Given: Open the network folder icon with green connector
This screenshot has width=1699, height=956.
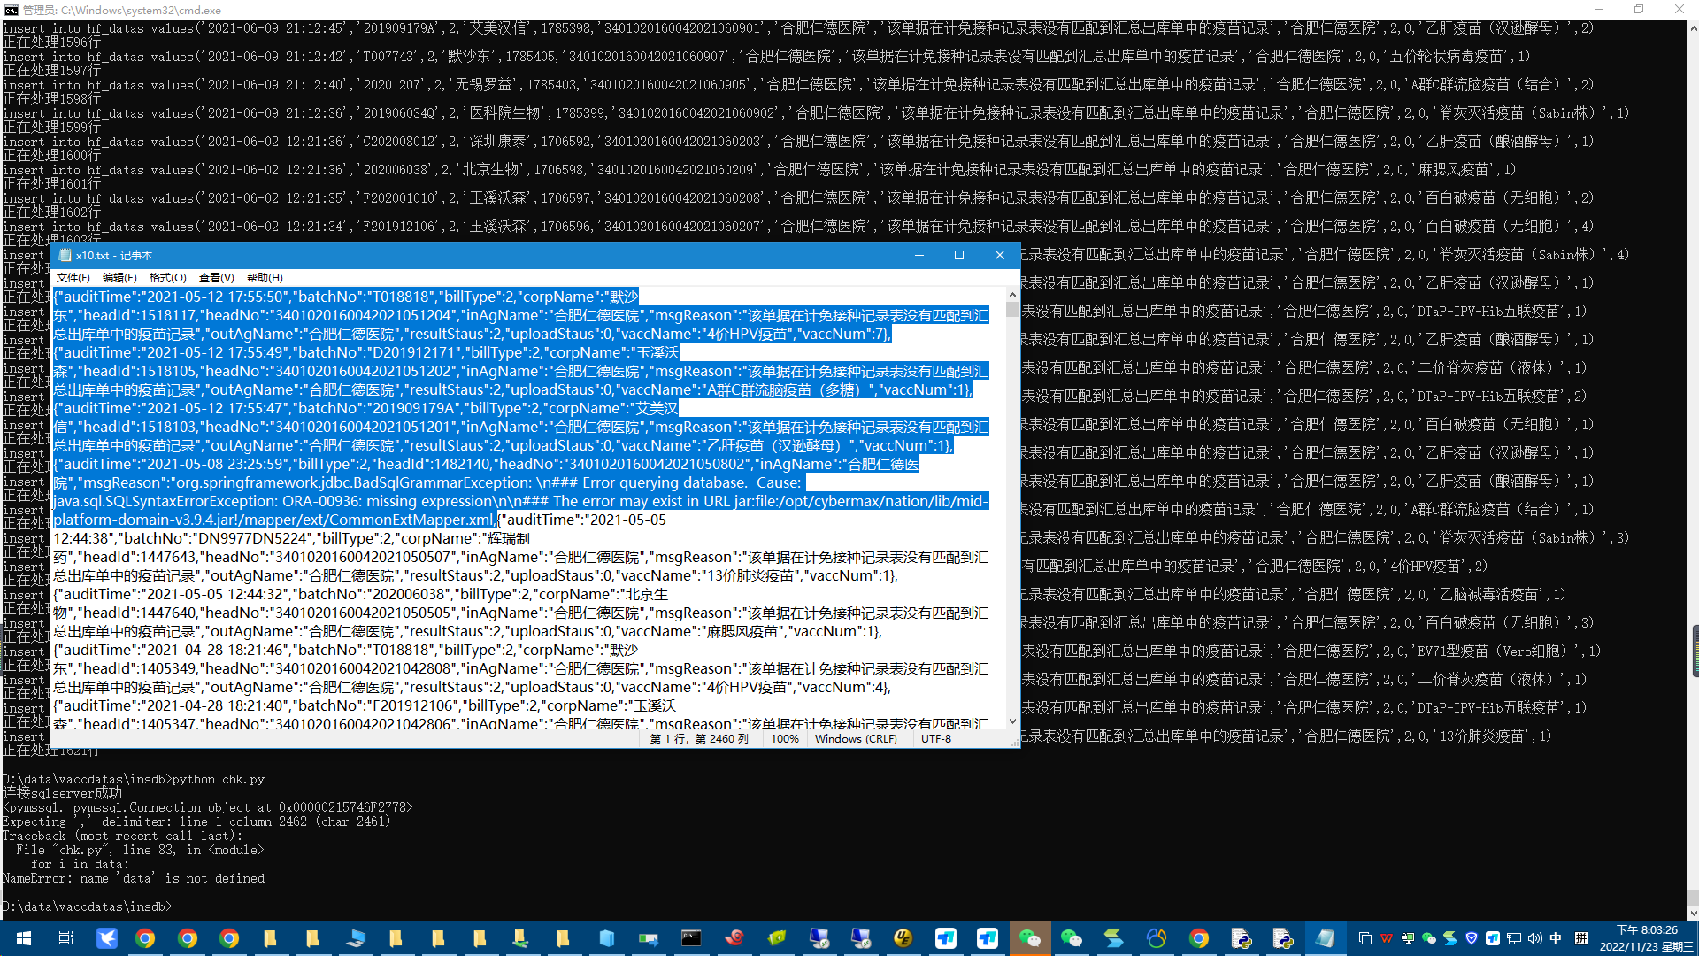Looking at the screenshot, I should pyautogui.click(x=521, y=938).
